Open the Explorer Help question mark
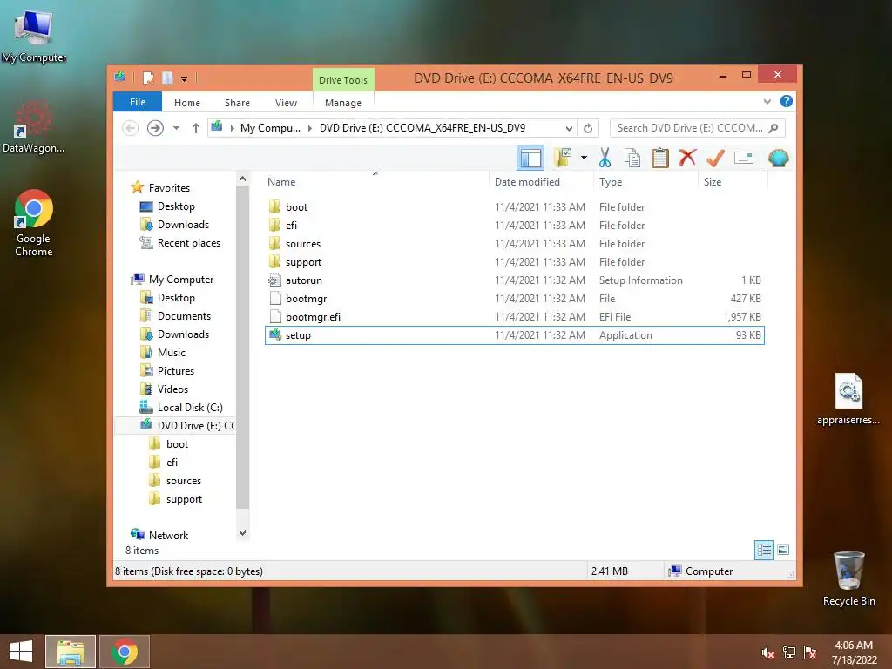892x669 pixels. pyautogui.click(x=787, y=101)
